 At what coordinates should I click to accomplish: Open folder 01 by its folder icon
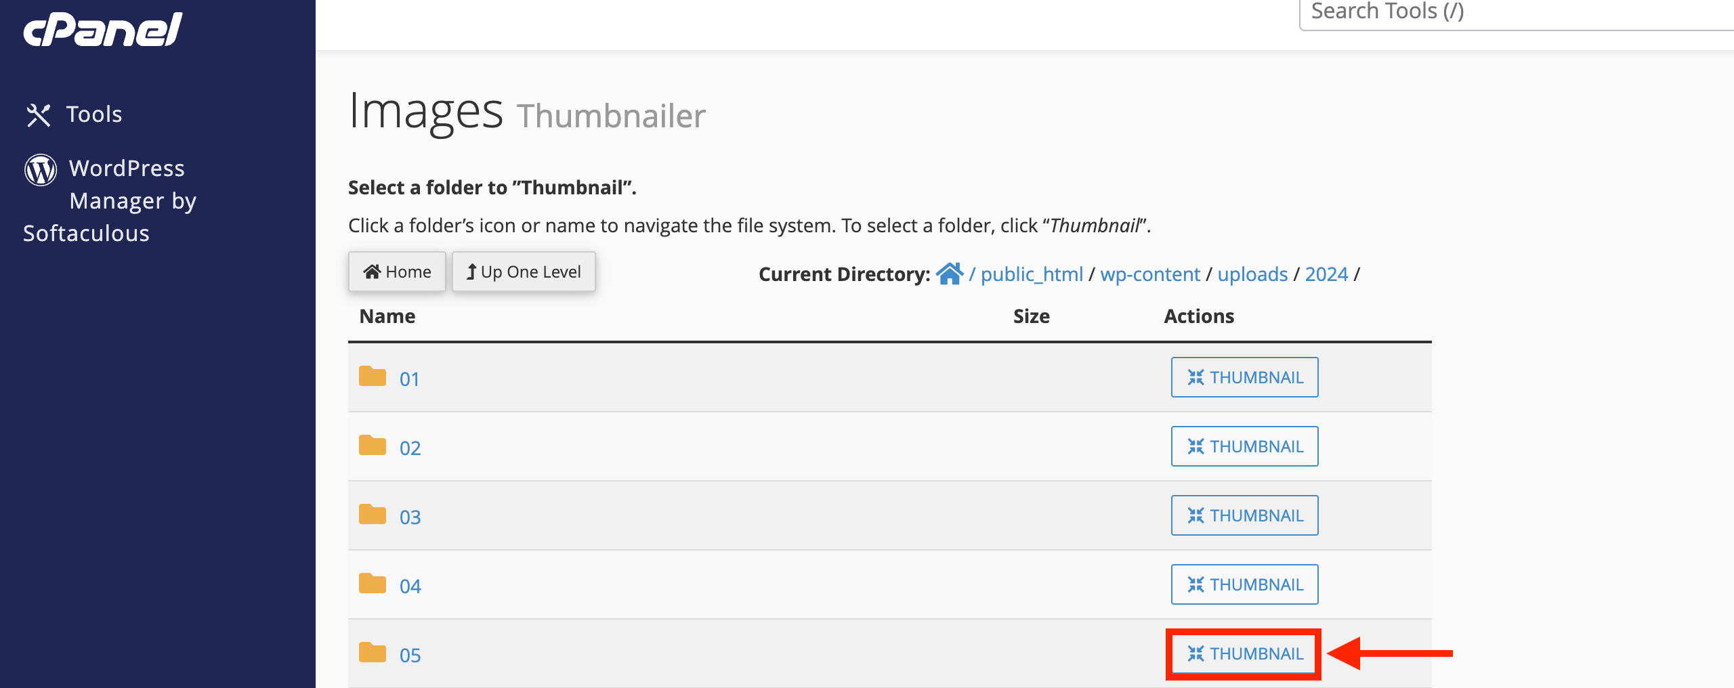click(373, 376)
